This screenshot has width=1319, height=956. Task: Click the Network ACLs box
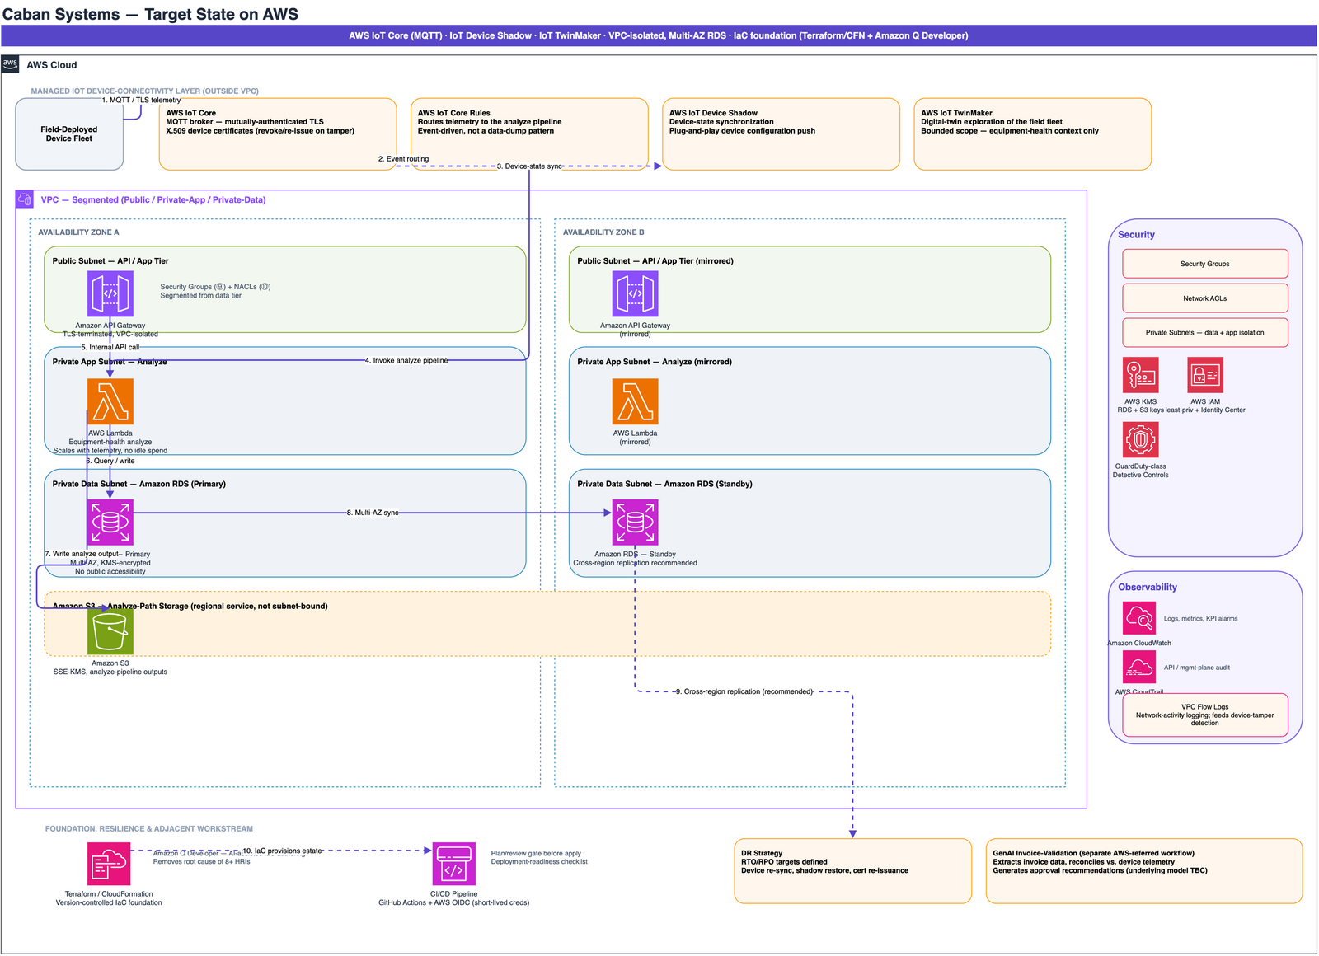click(x=1204, y=298)
